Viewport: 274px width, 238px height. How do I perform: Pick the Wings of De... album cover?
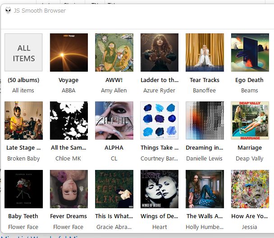pos(160,189)
